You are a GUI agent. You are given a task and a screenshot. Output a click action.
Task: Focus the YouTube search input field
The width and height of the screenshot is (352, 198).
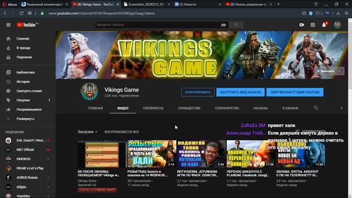pyautogui.click(x=157, y=25)
